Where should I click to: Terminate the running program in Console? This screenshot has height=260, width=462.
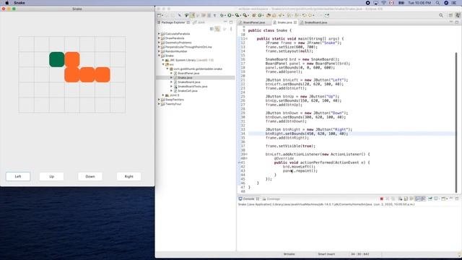click(x=382, y=199)
